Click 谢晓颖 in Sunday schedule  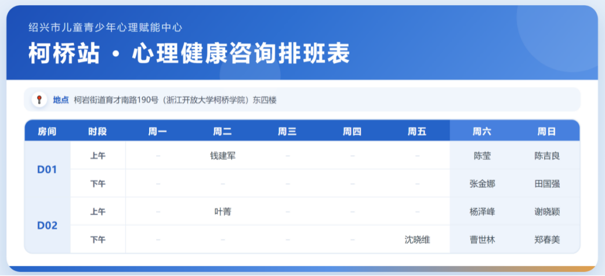547,212
